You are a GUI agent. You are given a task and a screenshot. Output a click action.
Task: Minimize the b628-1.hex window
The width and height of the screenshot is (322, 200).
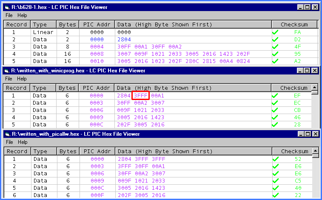(300, 7)
